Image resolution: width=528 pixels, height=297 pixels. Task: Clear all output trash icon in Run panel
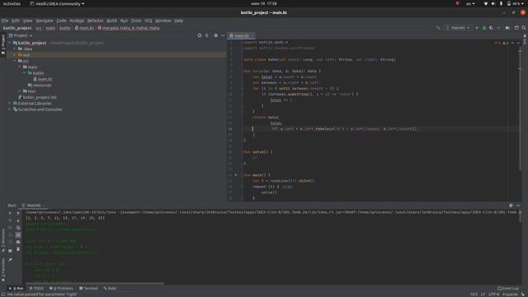tap(18, 249)
